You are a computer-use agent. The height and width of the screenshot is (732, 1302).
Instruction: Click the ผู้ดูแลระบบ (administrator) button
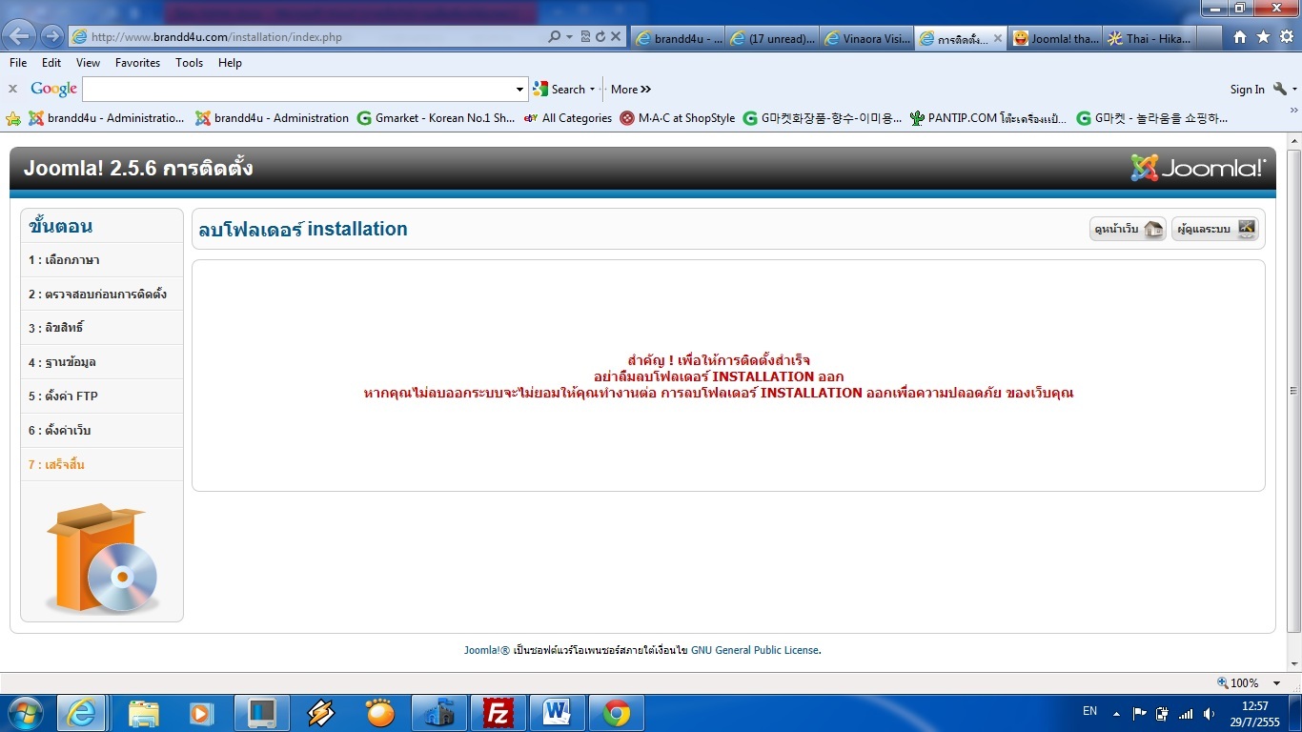(1215, 229)
